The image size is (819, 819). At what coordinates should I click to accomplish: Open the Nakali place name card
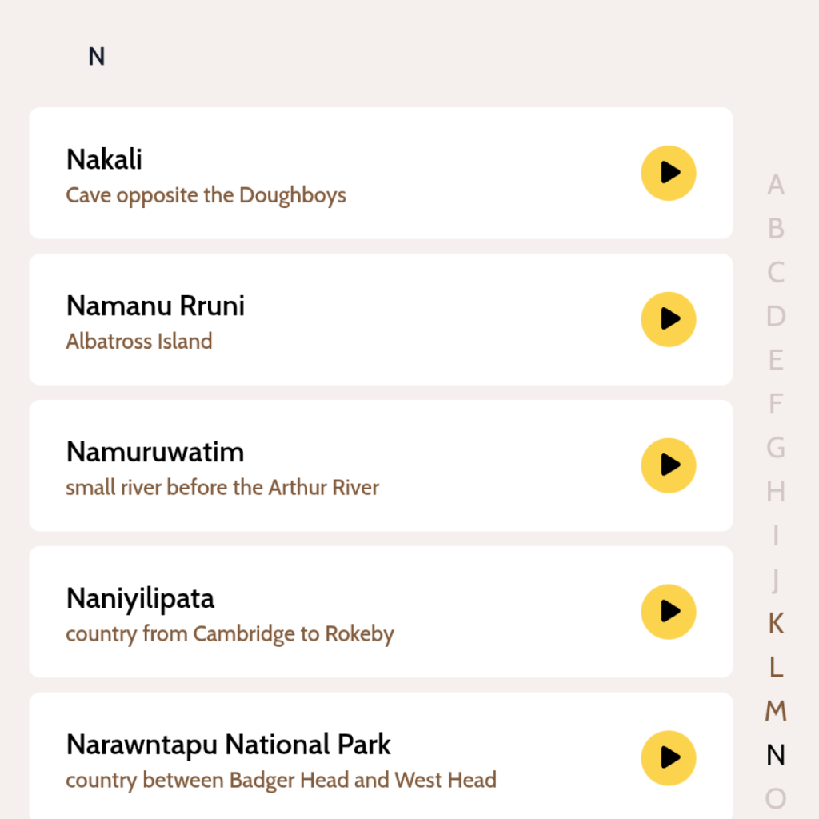104,159
